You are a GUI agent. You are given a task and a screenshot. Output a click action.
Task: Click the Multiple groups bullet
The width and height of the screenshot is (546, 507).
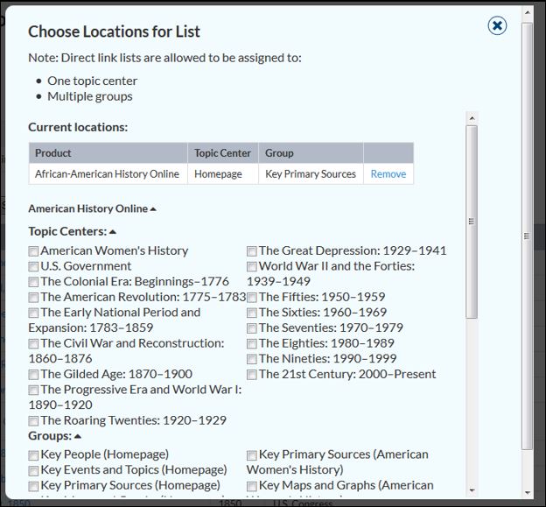pos(90,96)
